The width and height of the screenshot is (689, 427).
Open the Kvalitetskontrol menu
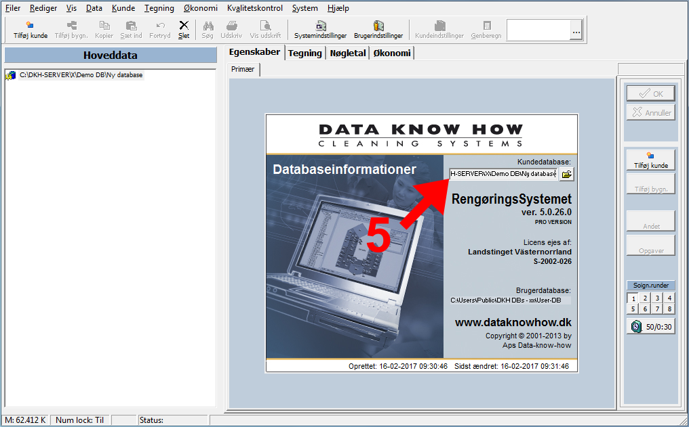tap(255, 8)
